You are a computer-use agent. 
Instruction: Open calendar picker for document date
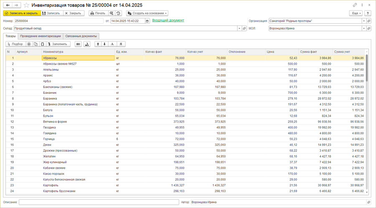[x=147, y=21]
